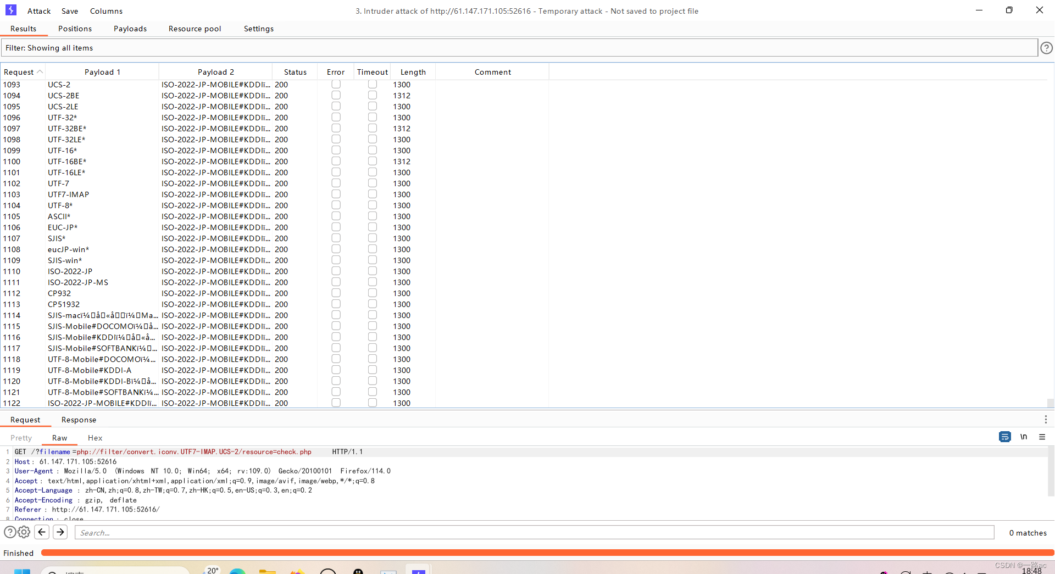Open the request editor hamburger menu
The image size is (1055, 574).
click(x=1042, y=437)
